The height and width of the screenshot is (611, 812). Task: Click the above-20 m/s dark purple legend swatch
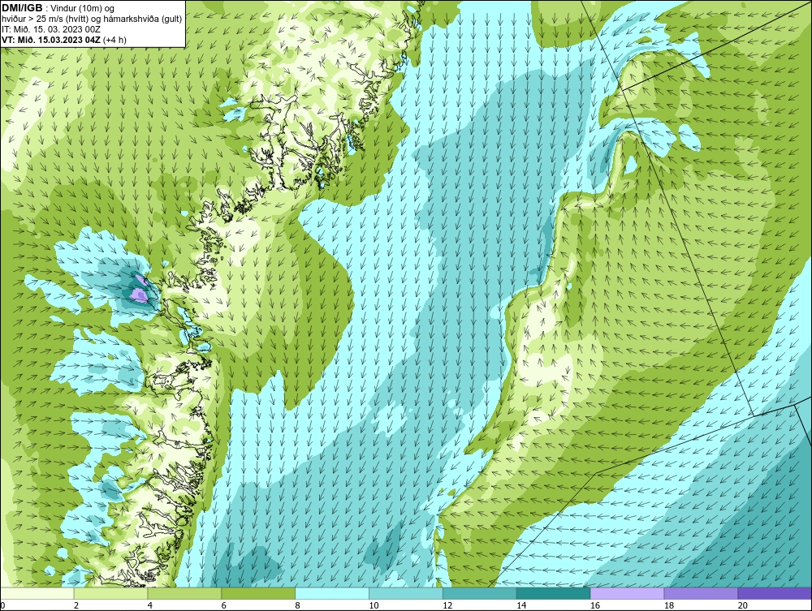(775, 593)
